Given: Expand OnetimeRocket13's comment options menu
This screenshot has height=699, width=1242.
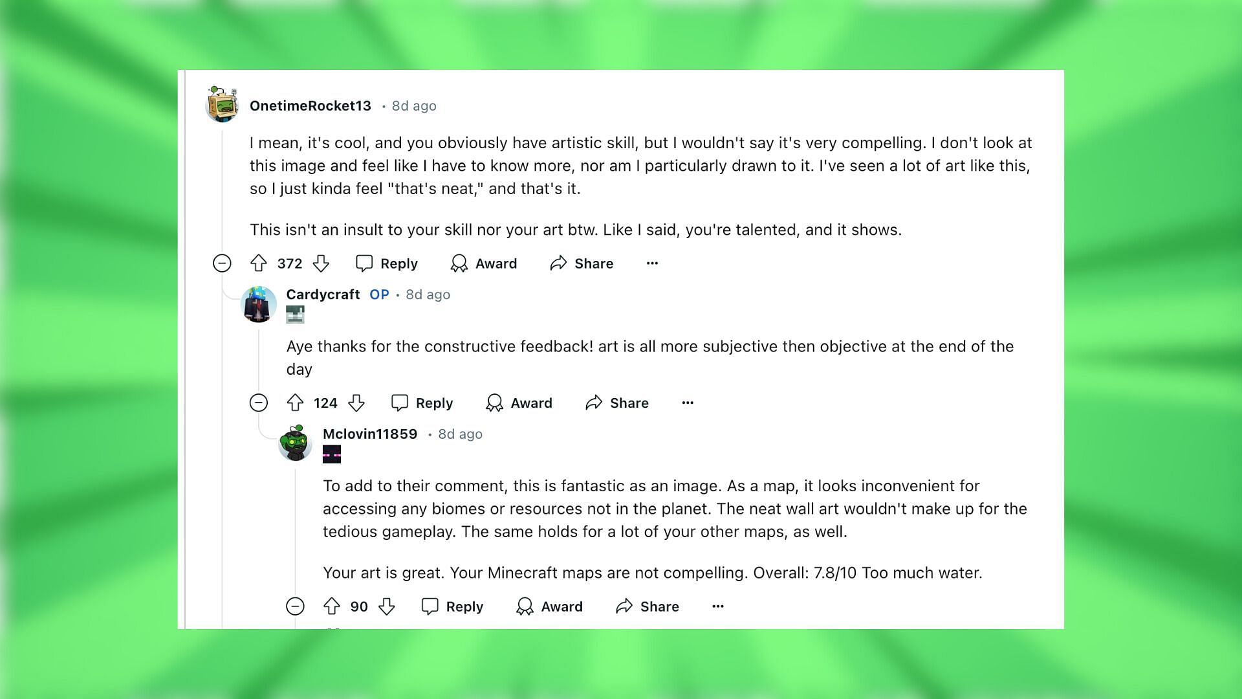Looking at the screenshot, I should 653,263.
